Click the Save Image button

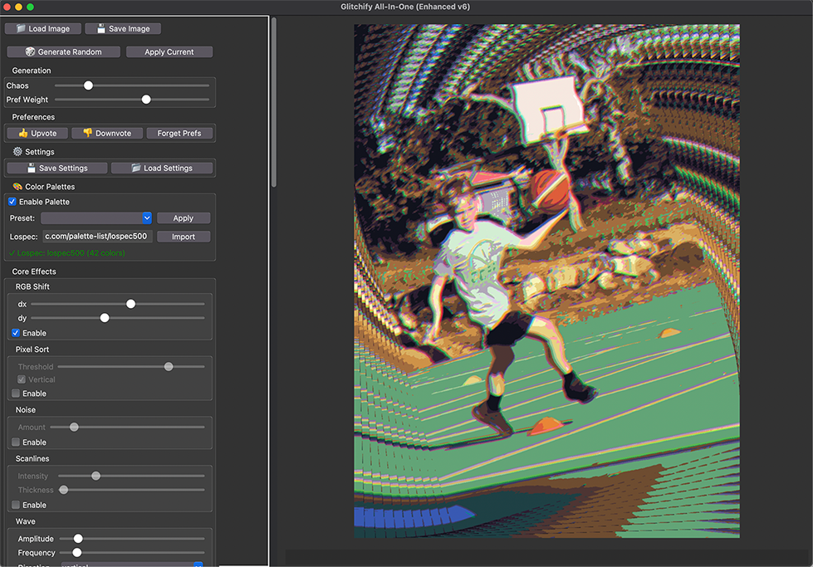tap(123, 28)
